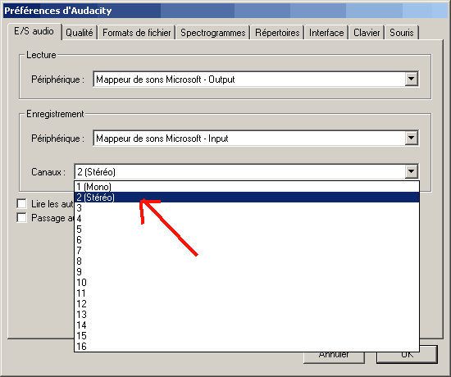Pick 12 in the channels list
The height and width of the screenshot is (377, 451).
(247, 304)
